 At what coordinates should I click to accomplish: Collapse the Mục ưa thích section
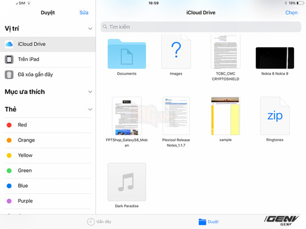pos(90,92)
